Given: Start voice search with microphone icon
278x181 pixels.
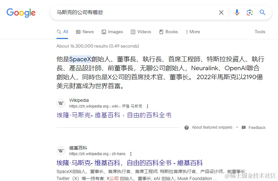Looking at the screenshot, I should 237,12.
